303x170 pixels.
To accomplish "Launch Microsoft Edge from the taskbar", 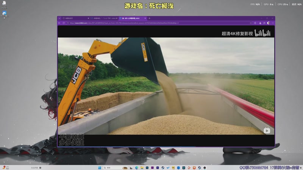I will click(x=137, y=168).
